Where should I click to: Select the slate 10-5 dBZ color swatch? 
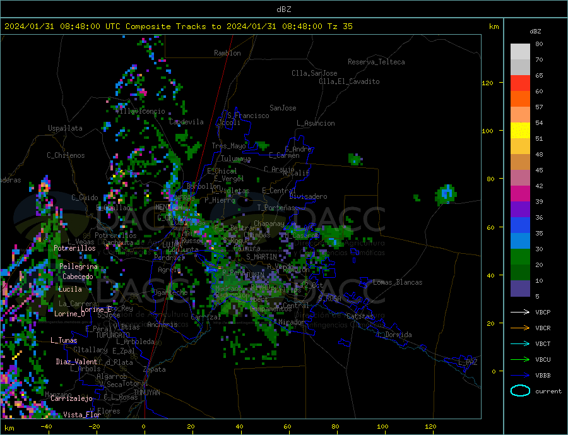(x=520, y=289)
